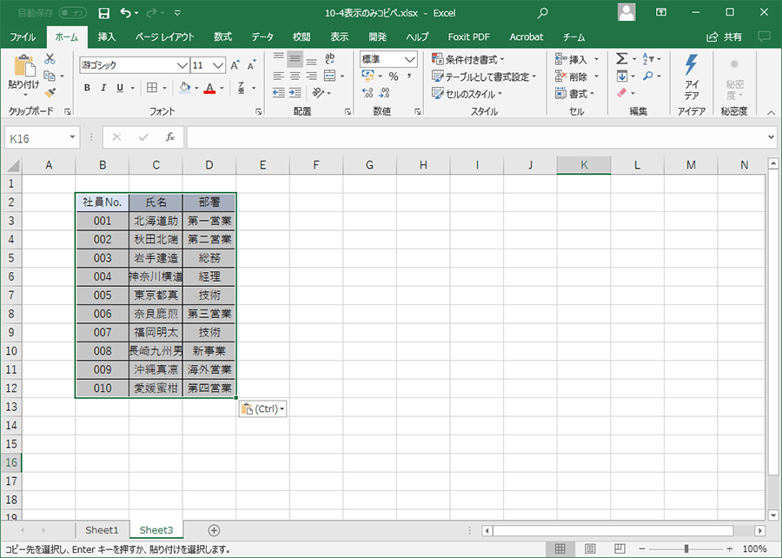Click the Sort and Filter icon
Viewport: 782px width, 558px height.
[648, 59]
